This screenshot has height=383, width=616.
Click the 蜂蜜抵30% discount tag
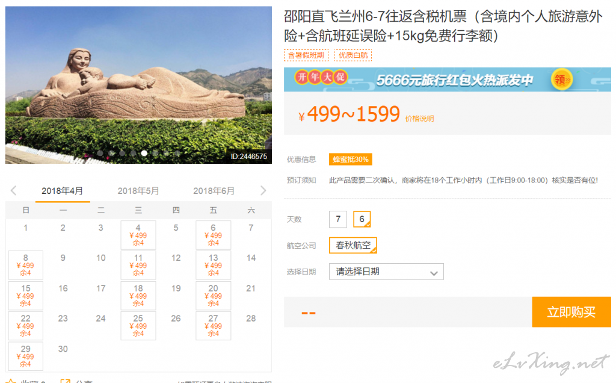click(351, 159)
